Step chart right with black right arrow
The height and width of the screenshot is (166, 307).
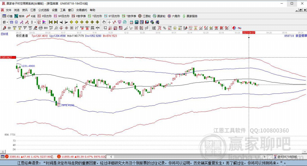point(66,22)
